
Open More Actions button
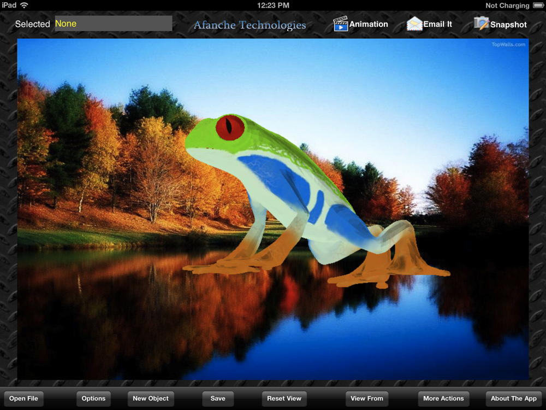coord(443,399)
